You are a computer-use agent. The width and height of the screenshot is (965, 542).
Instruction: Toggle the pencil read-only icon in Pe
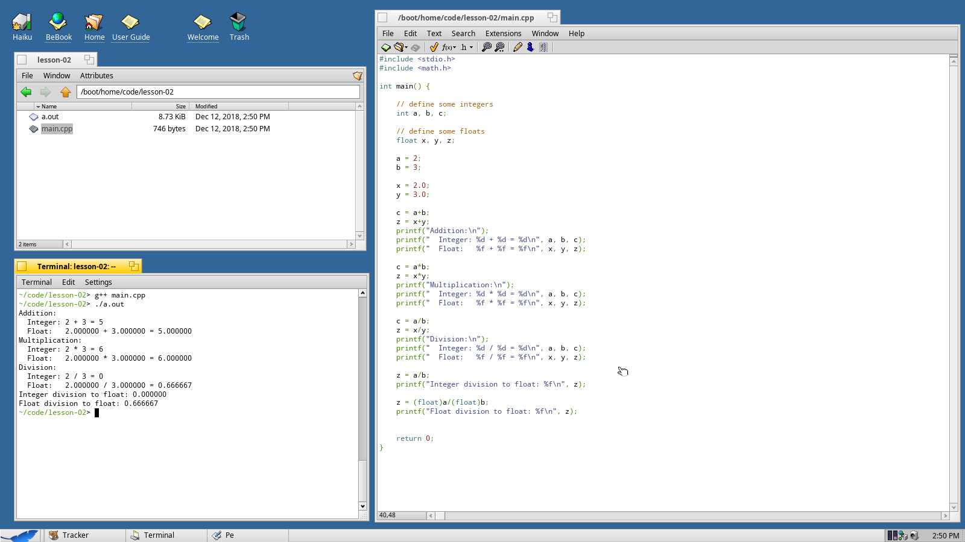[x=517, y=47]
